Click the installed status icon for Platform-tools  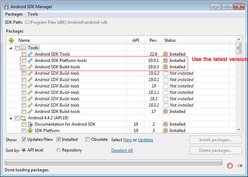[165, 61]
